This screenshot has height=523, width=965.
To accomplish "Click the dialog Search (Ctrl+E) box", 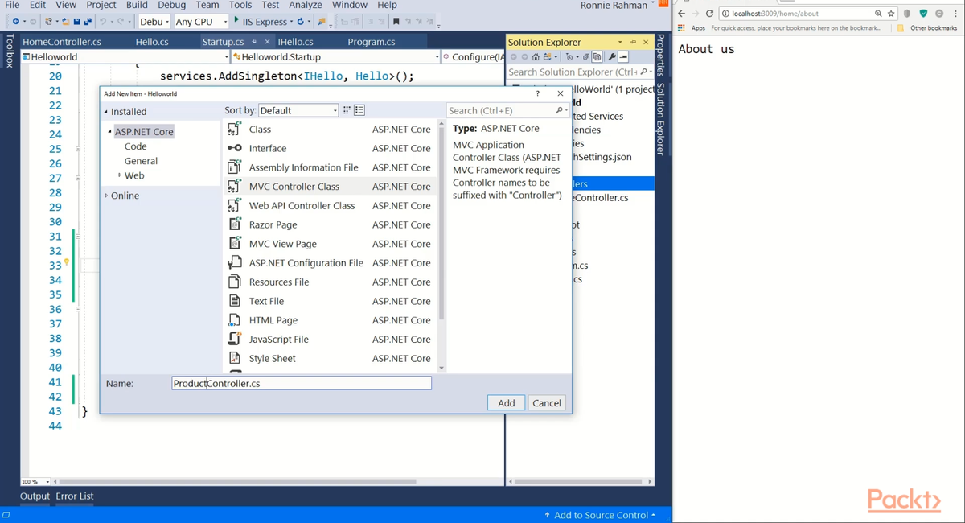I will pyautogui.click(x=507, y=110).
